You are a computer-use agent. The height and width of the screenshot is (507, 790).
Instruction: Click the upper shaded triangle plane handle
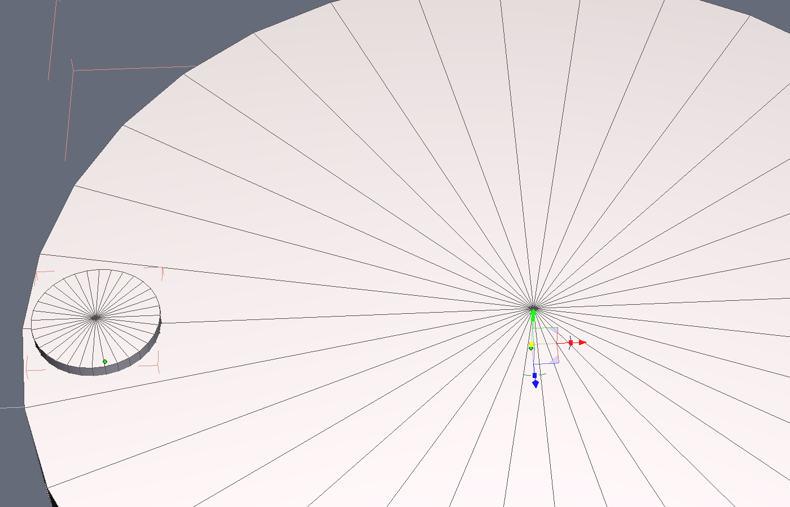[554, 331]
